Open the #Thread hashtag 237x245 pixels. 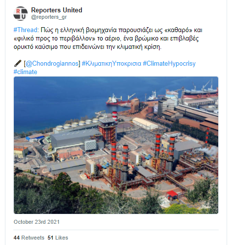pos(26,30)
